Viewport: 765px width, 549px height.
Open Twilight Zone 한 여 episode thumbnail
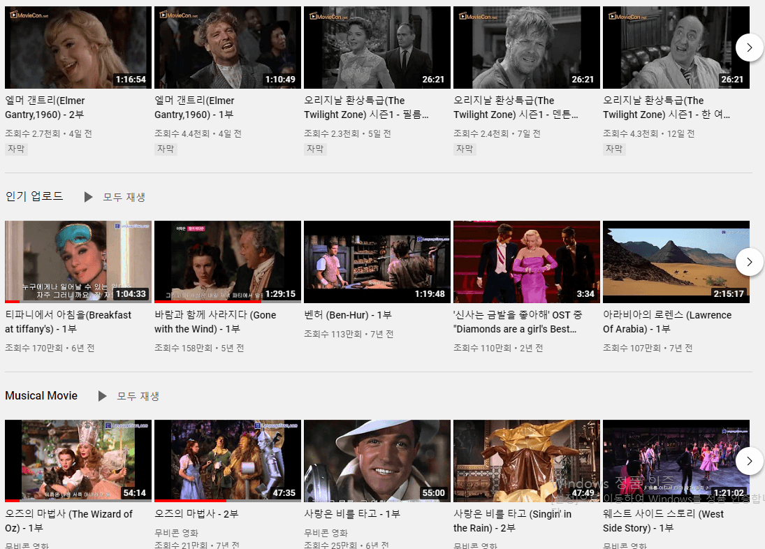click(x=676, y=47)
